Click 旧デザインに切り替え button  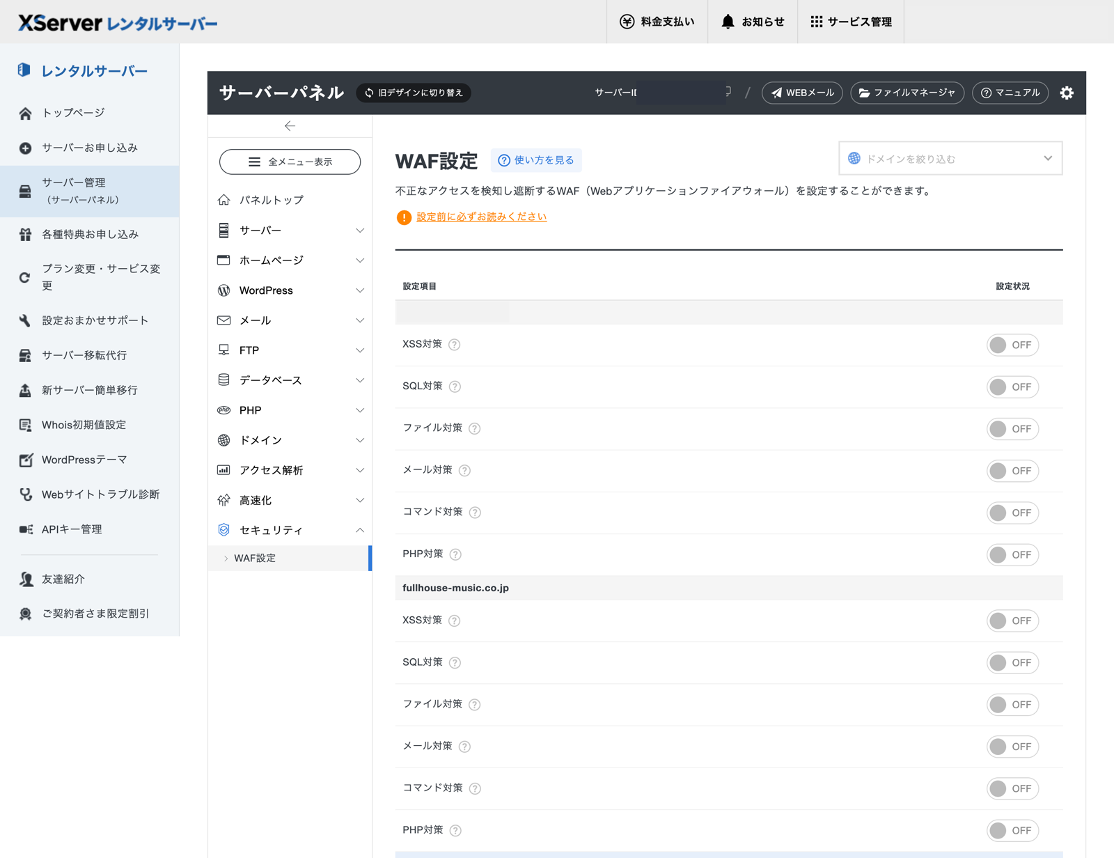414,93
